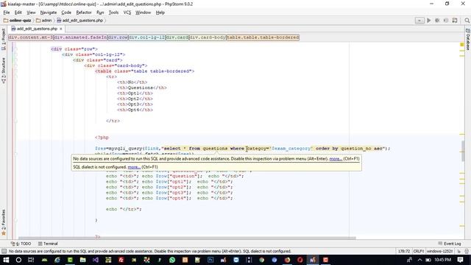The width and height of the screenshot is (471, 265).
Task: Open the Navigate menu
Action: click(49, 13)
